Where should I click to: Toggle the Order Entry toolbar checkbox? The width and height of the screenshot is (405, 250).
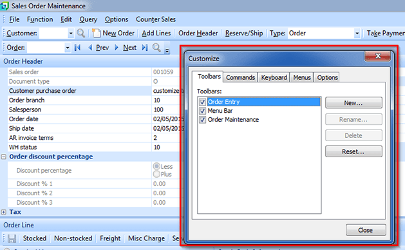pyautogui.click(x=202, y=102)
